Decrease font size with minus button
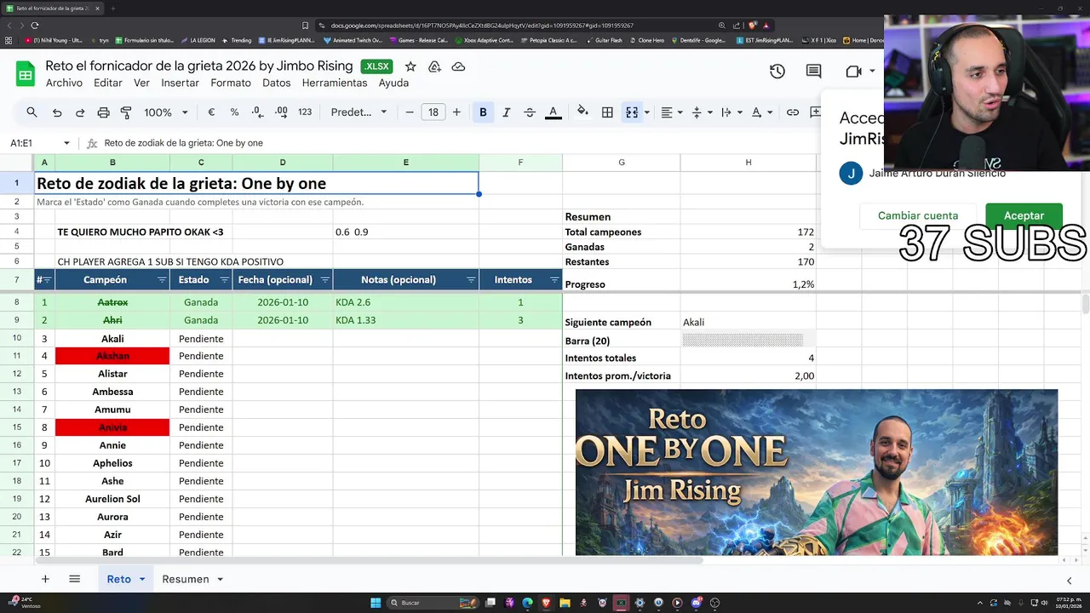The height and width of the screenshot is (613, 1090). point(410,112)
